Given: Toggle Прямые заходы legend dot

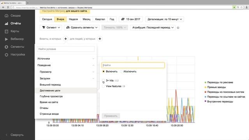Looking at the screenshot, I should [x=205, y=87].
